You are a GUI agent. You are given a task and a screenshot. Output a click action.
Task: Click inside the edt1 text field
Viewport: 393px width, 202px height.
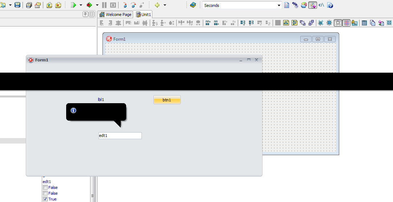[120, 136]
